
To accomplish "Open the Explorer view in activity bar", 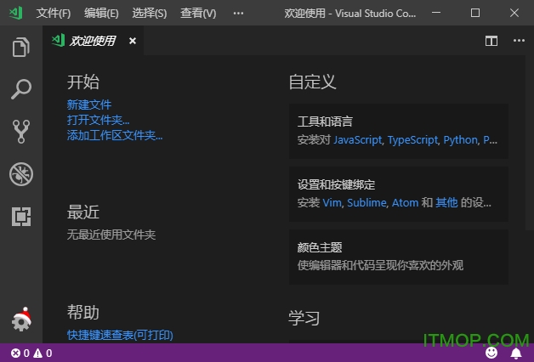I will [21, 47].
